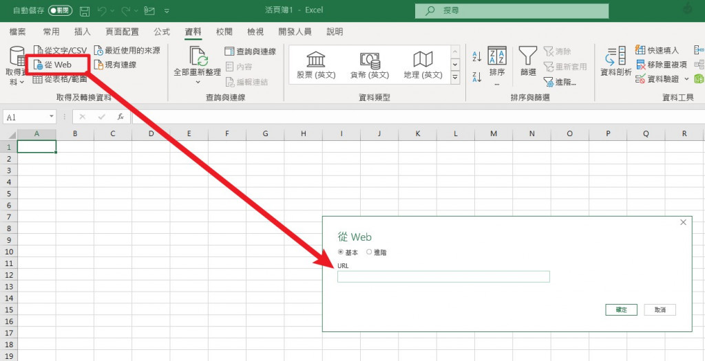The width and height of the screenshot is (705, 361).
Task: Click the fx Insert Function icon
Action: [x=120, y=117]
